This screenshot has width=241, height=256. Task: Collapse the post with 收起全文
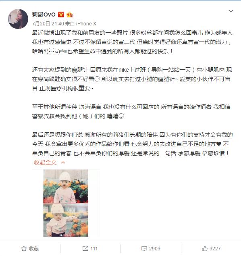coord(45,162)
